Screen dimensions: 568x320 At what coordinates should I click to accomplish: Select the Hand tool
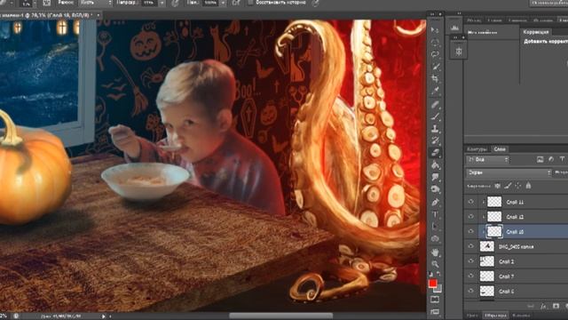435,252
